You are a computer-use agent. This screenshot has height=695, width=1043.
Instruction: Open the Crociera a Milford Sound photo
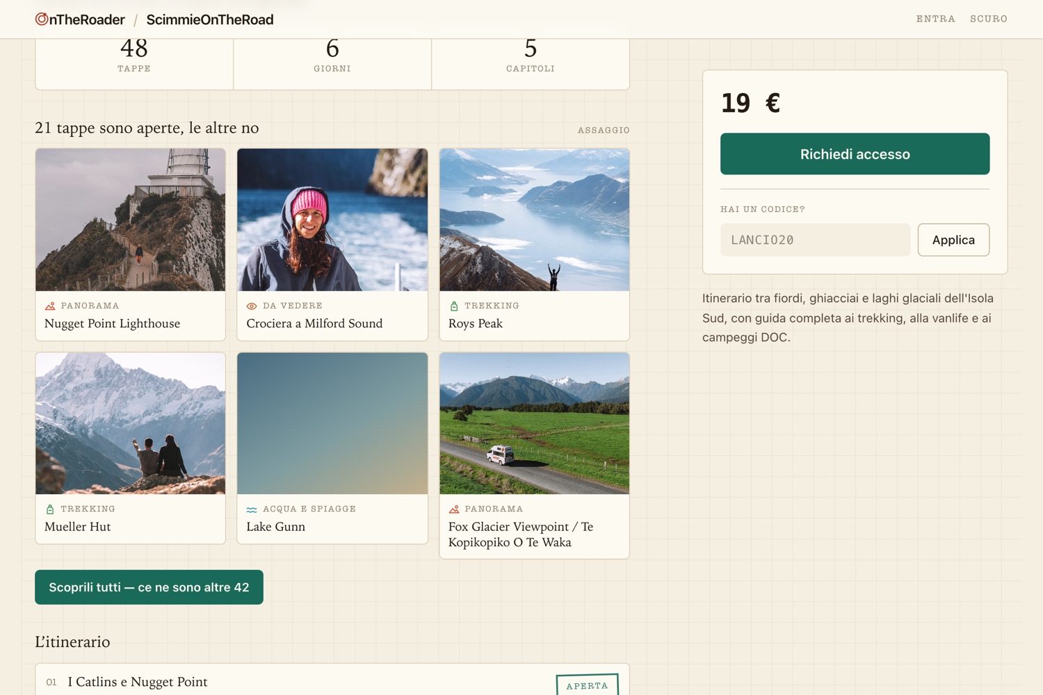pyautogui.click(x=332, y=220)
